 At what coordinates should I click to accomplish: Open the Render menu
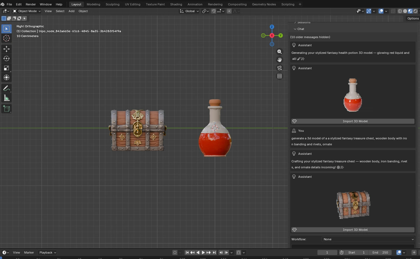coord(31,4)
